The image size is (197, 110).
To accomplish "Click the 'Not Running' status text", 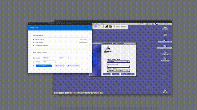I will pos(83,42).
